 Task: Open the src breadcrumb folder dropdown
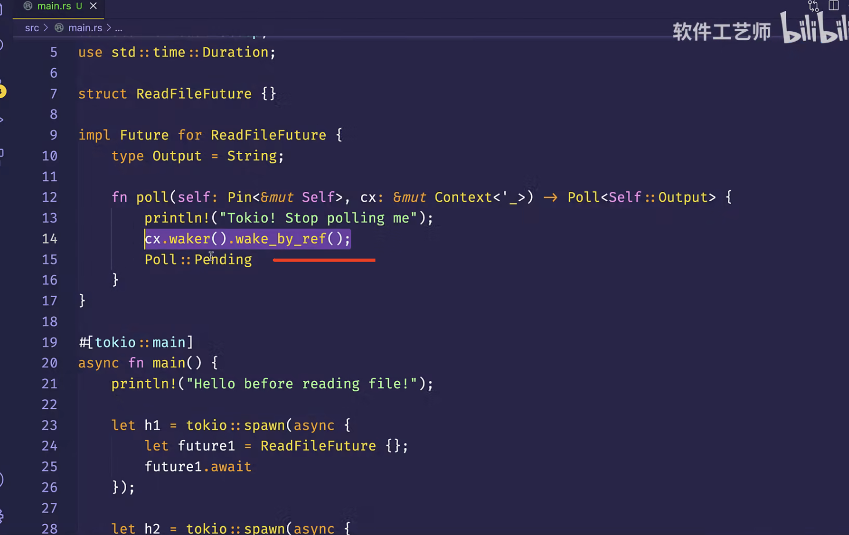coord(32,28)
